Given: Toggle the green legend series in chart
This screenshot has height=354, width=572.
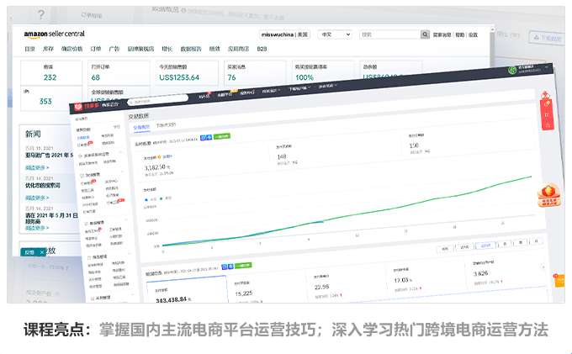Looking at the screenshot, I should click(166, 198).
